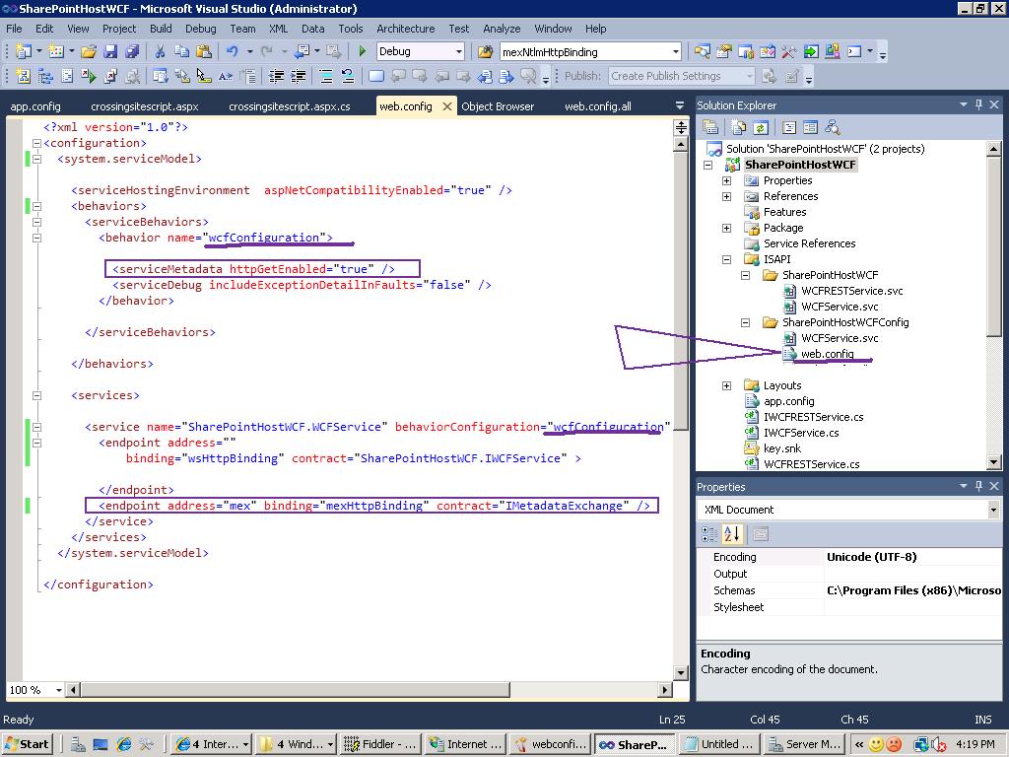Collapse the configuration element outline

tap(36, 143)
